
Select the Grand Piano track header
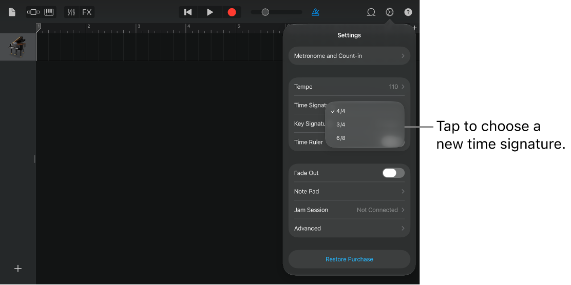(18, 47)
